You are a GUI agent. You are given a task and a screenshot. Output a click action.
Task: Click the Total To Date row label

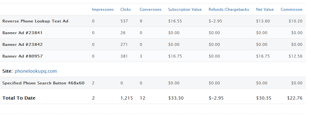point(19,98)
